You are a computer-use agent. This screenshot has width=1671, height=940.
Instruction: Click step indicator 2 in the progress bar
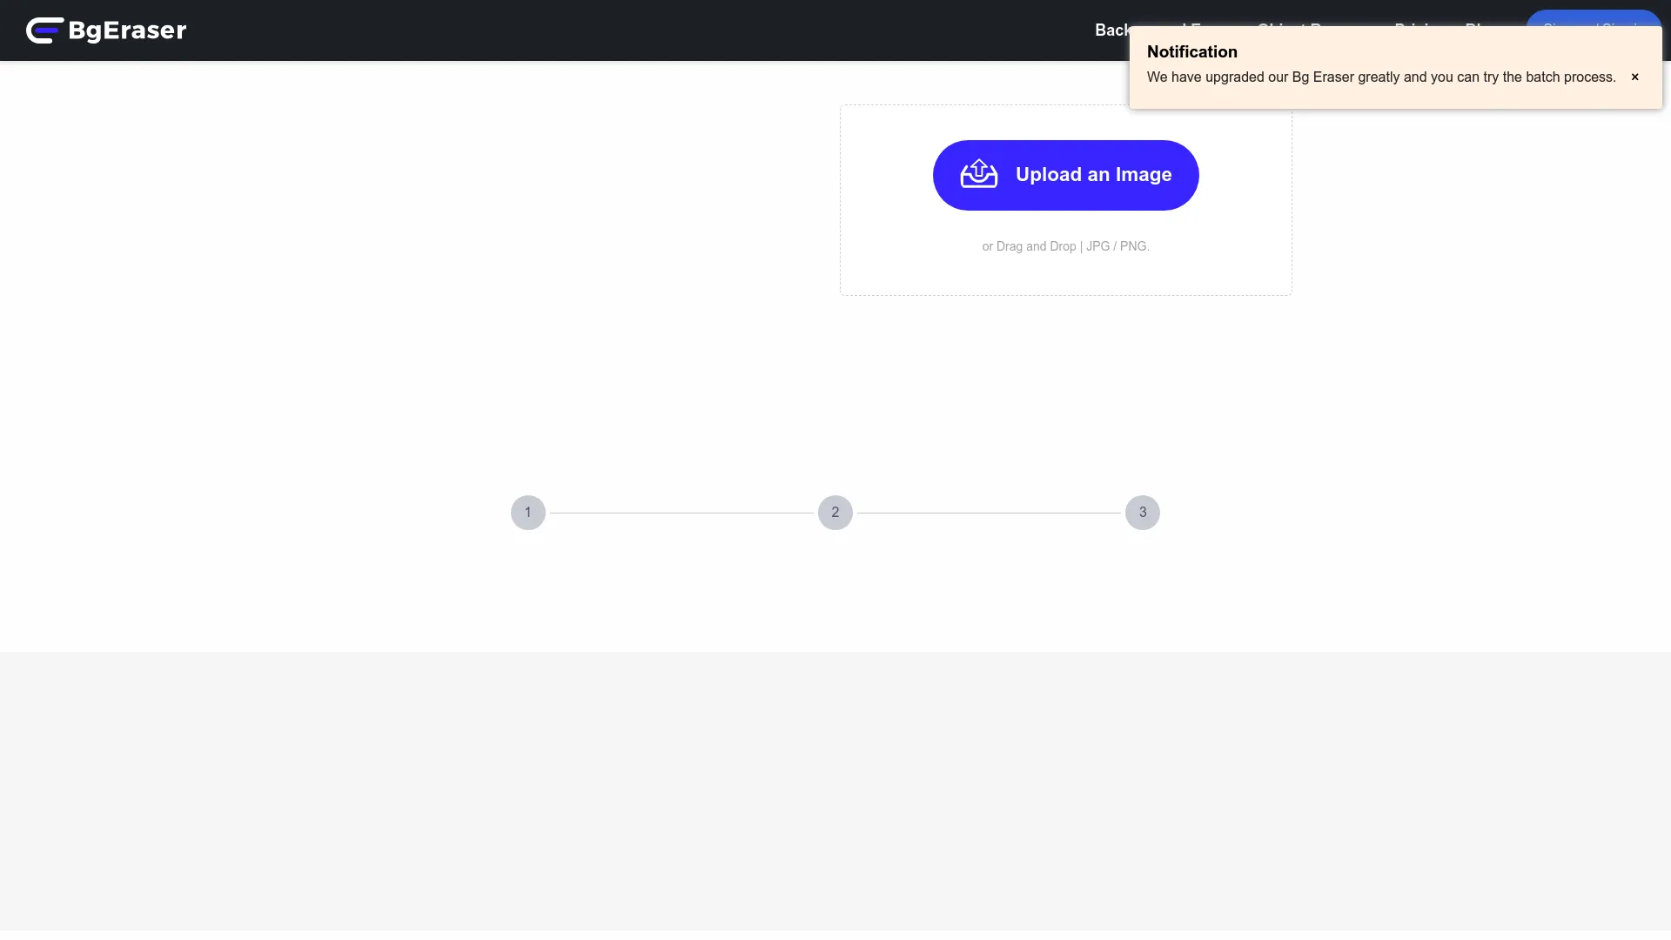tap(835, 513)
